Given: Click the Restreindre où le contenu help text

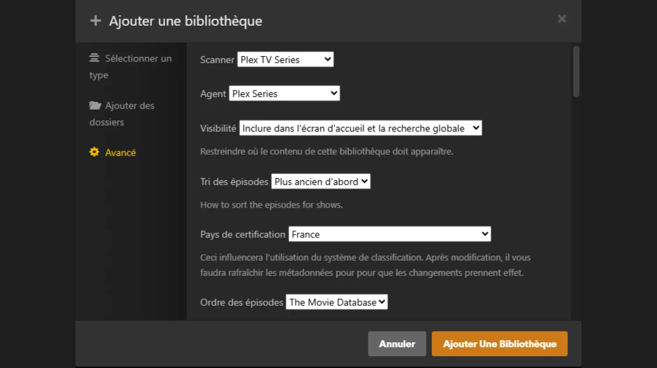Looking at the screenshot, I should point(326,152).
